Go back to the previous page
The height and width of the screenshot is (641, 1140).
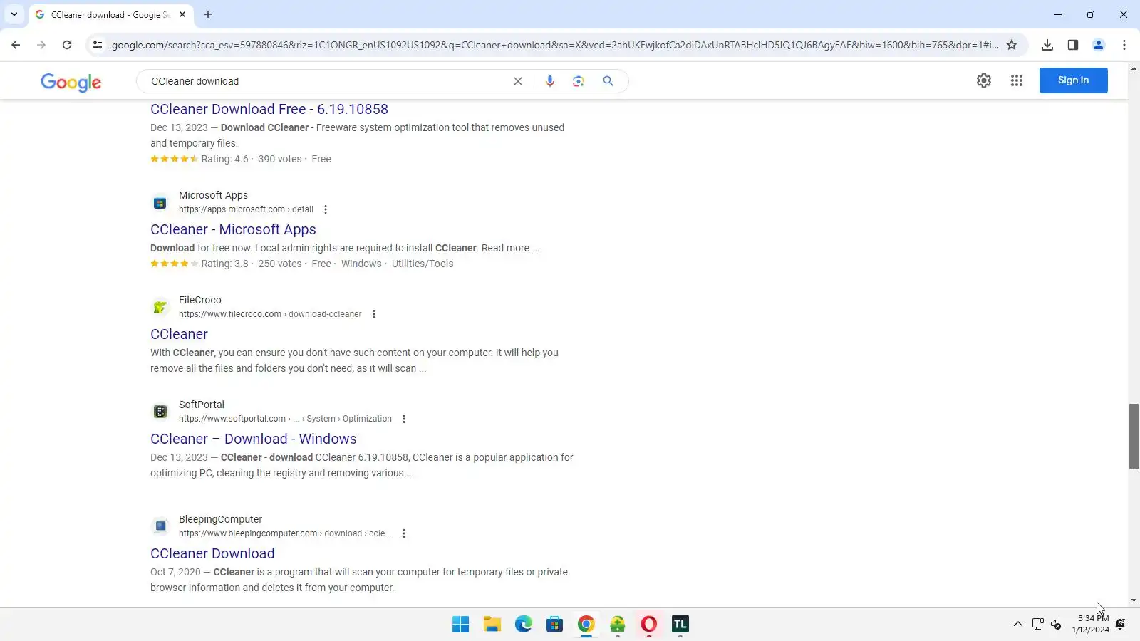coord(16,45)
